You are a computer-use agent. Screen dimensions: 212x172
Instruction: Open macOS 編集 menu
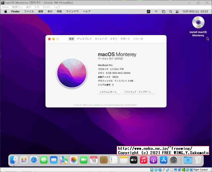pos(41,12)
